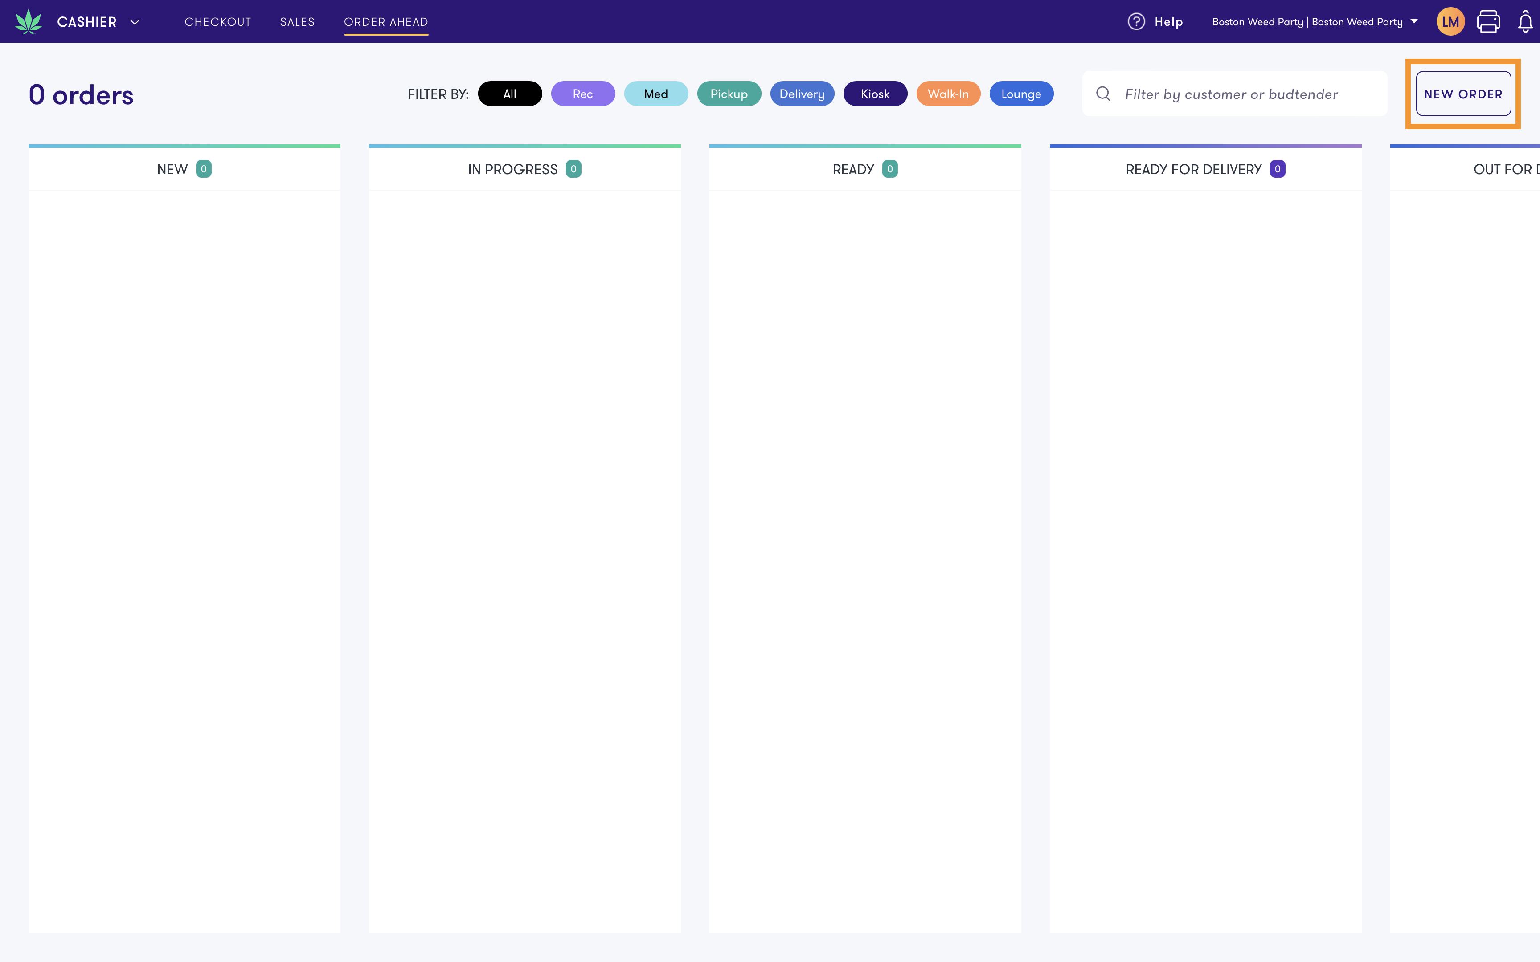Image resolution: width=1540 pixels, height=962 pixels.
Task: Toggle the Rec filter
Action: tap(583, 94)
